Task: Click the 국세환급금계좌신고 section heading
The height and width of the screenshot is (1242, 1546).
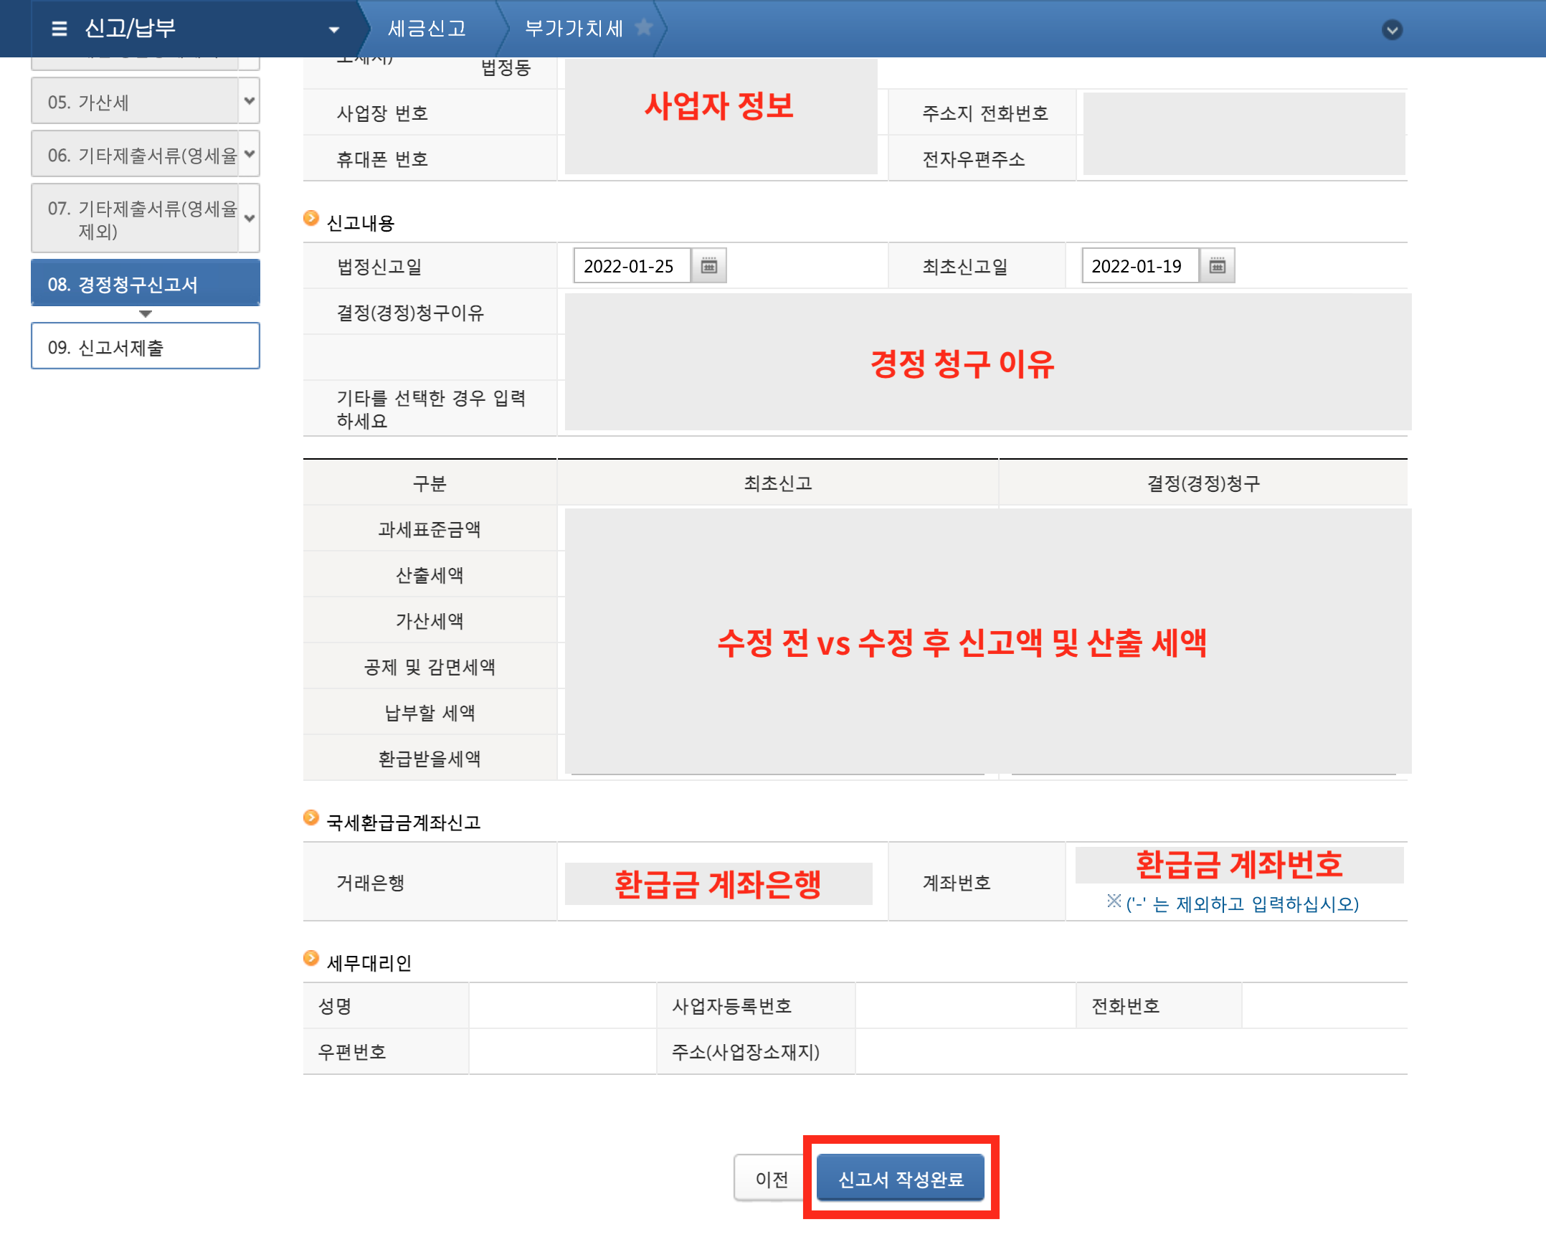Action: [x=403, y=823]
